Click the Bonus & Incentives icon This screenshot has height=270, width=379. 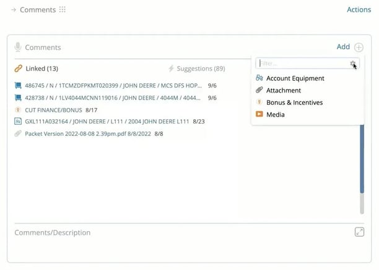click(259, 103)
